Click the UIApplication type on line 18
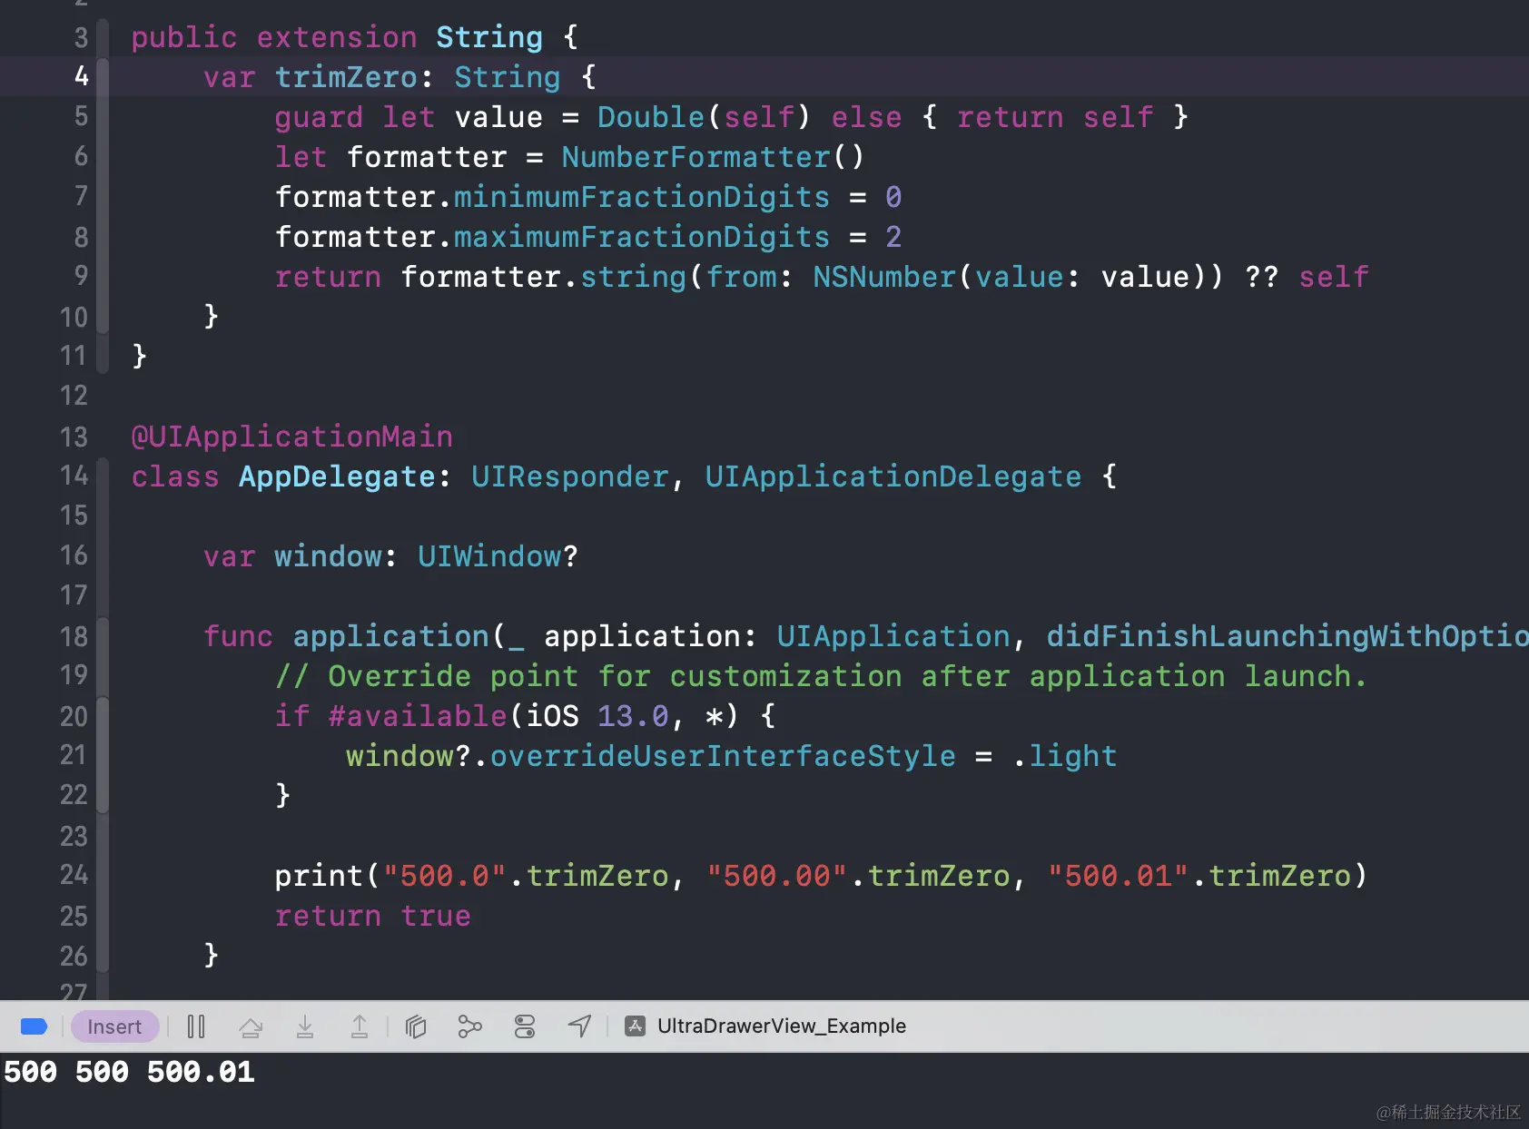Image resolution: width=1529 pixels, height=1129 pixels. click(893, 636)
